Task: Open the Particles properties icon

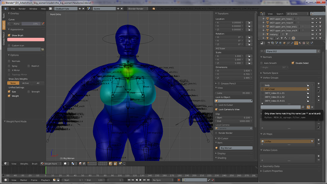Action: click(x=308, y=43)
